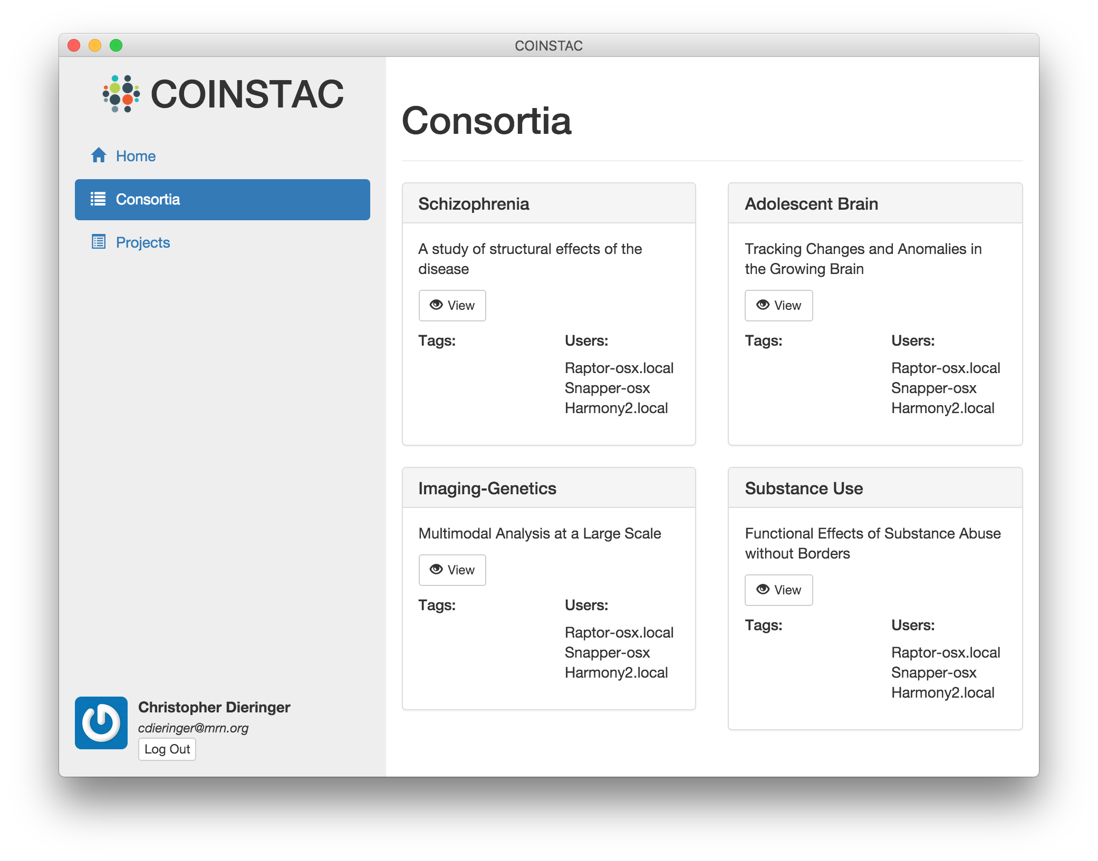1098x861 pixels.
Task: View the Schizophrenia consortium
Action: 452,306
